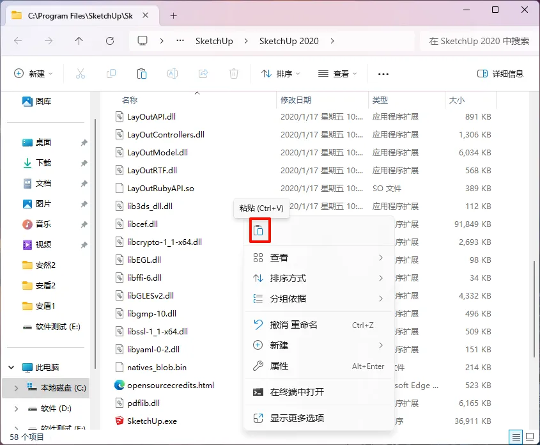Open the 新建 dropdown in toolbar

coord(33,74)
